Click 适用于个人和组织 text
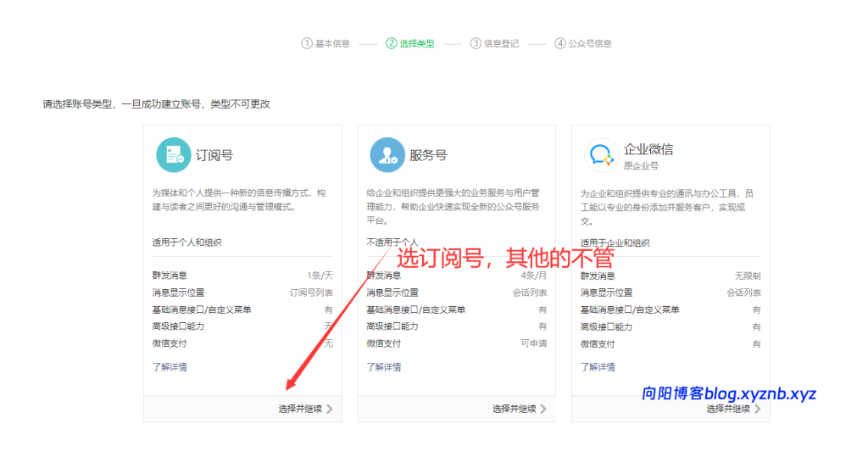The height and width of the screenshot is (468, 868). 186,242
